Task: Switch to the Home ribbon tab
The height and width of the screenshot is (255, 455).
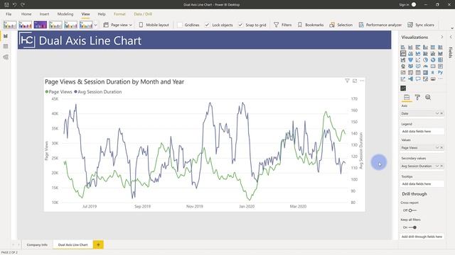Action: click(x=26, y=14)
